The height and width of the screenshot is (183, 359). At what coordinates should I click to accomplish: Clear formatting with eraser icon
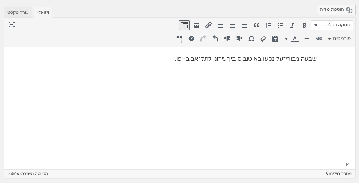pyautogui.click(x=263, y=39)
